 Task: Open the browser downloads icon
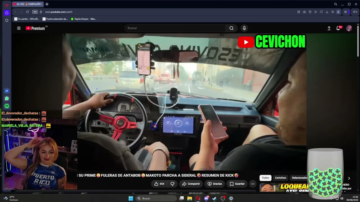327,12
